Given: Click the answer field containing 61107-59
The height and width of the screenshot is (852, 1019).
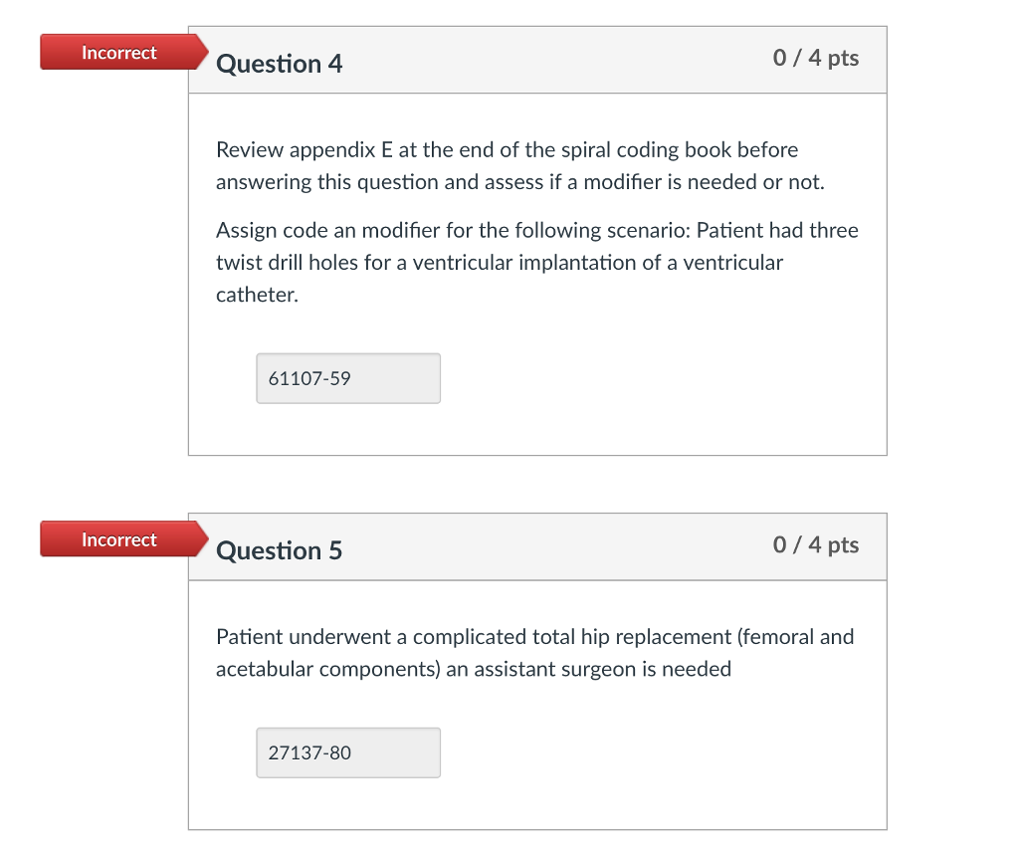Looking at the screenshot, I should (x=348, y=378).
